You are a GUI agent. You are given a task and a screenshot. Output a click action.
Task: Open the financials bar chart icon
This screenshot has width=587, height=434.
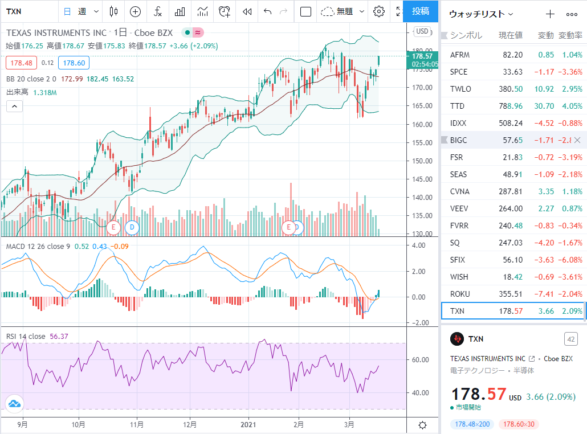(180, 11)
